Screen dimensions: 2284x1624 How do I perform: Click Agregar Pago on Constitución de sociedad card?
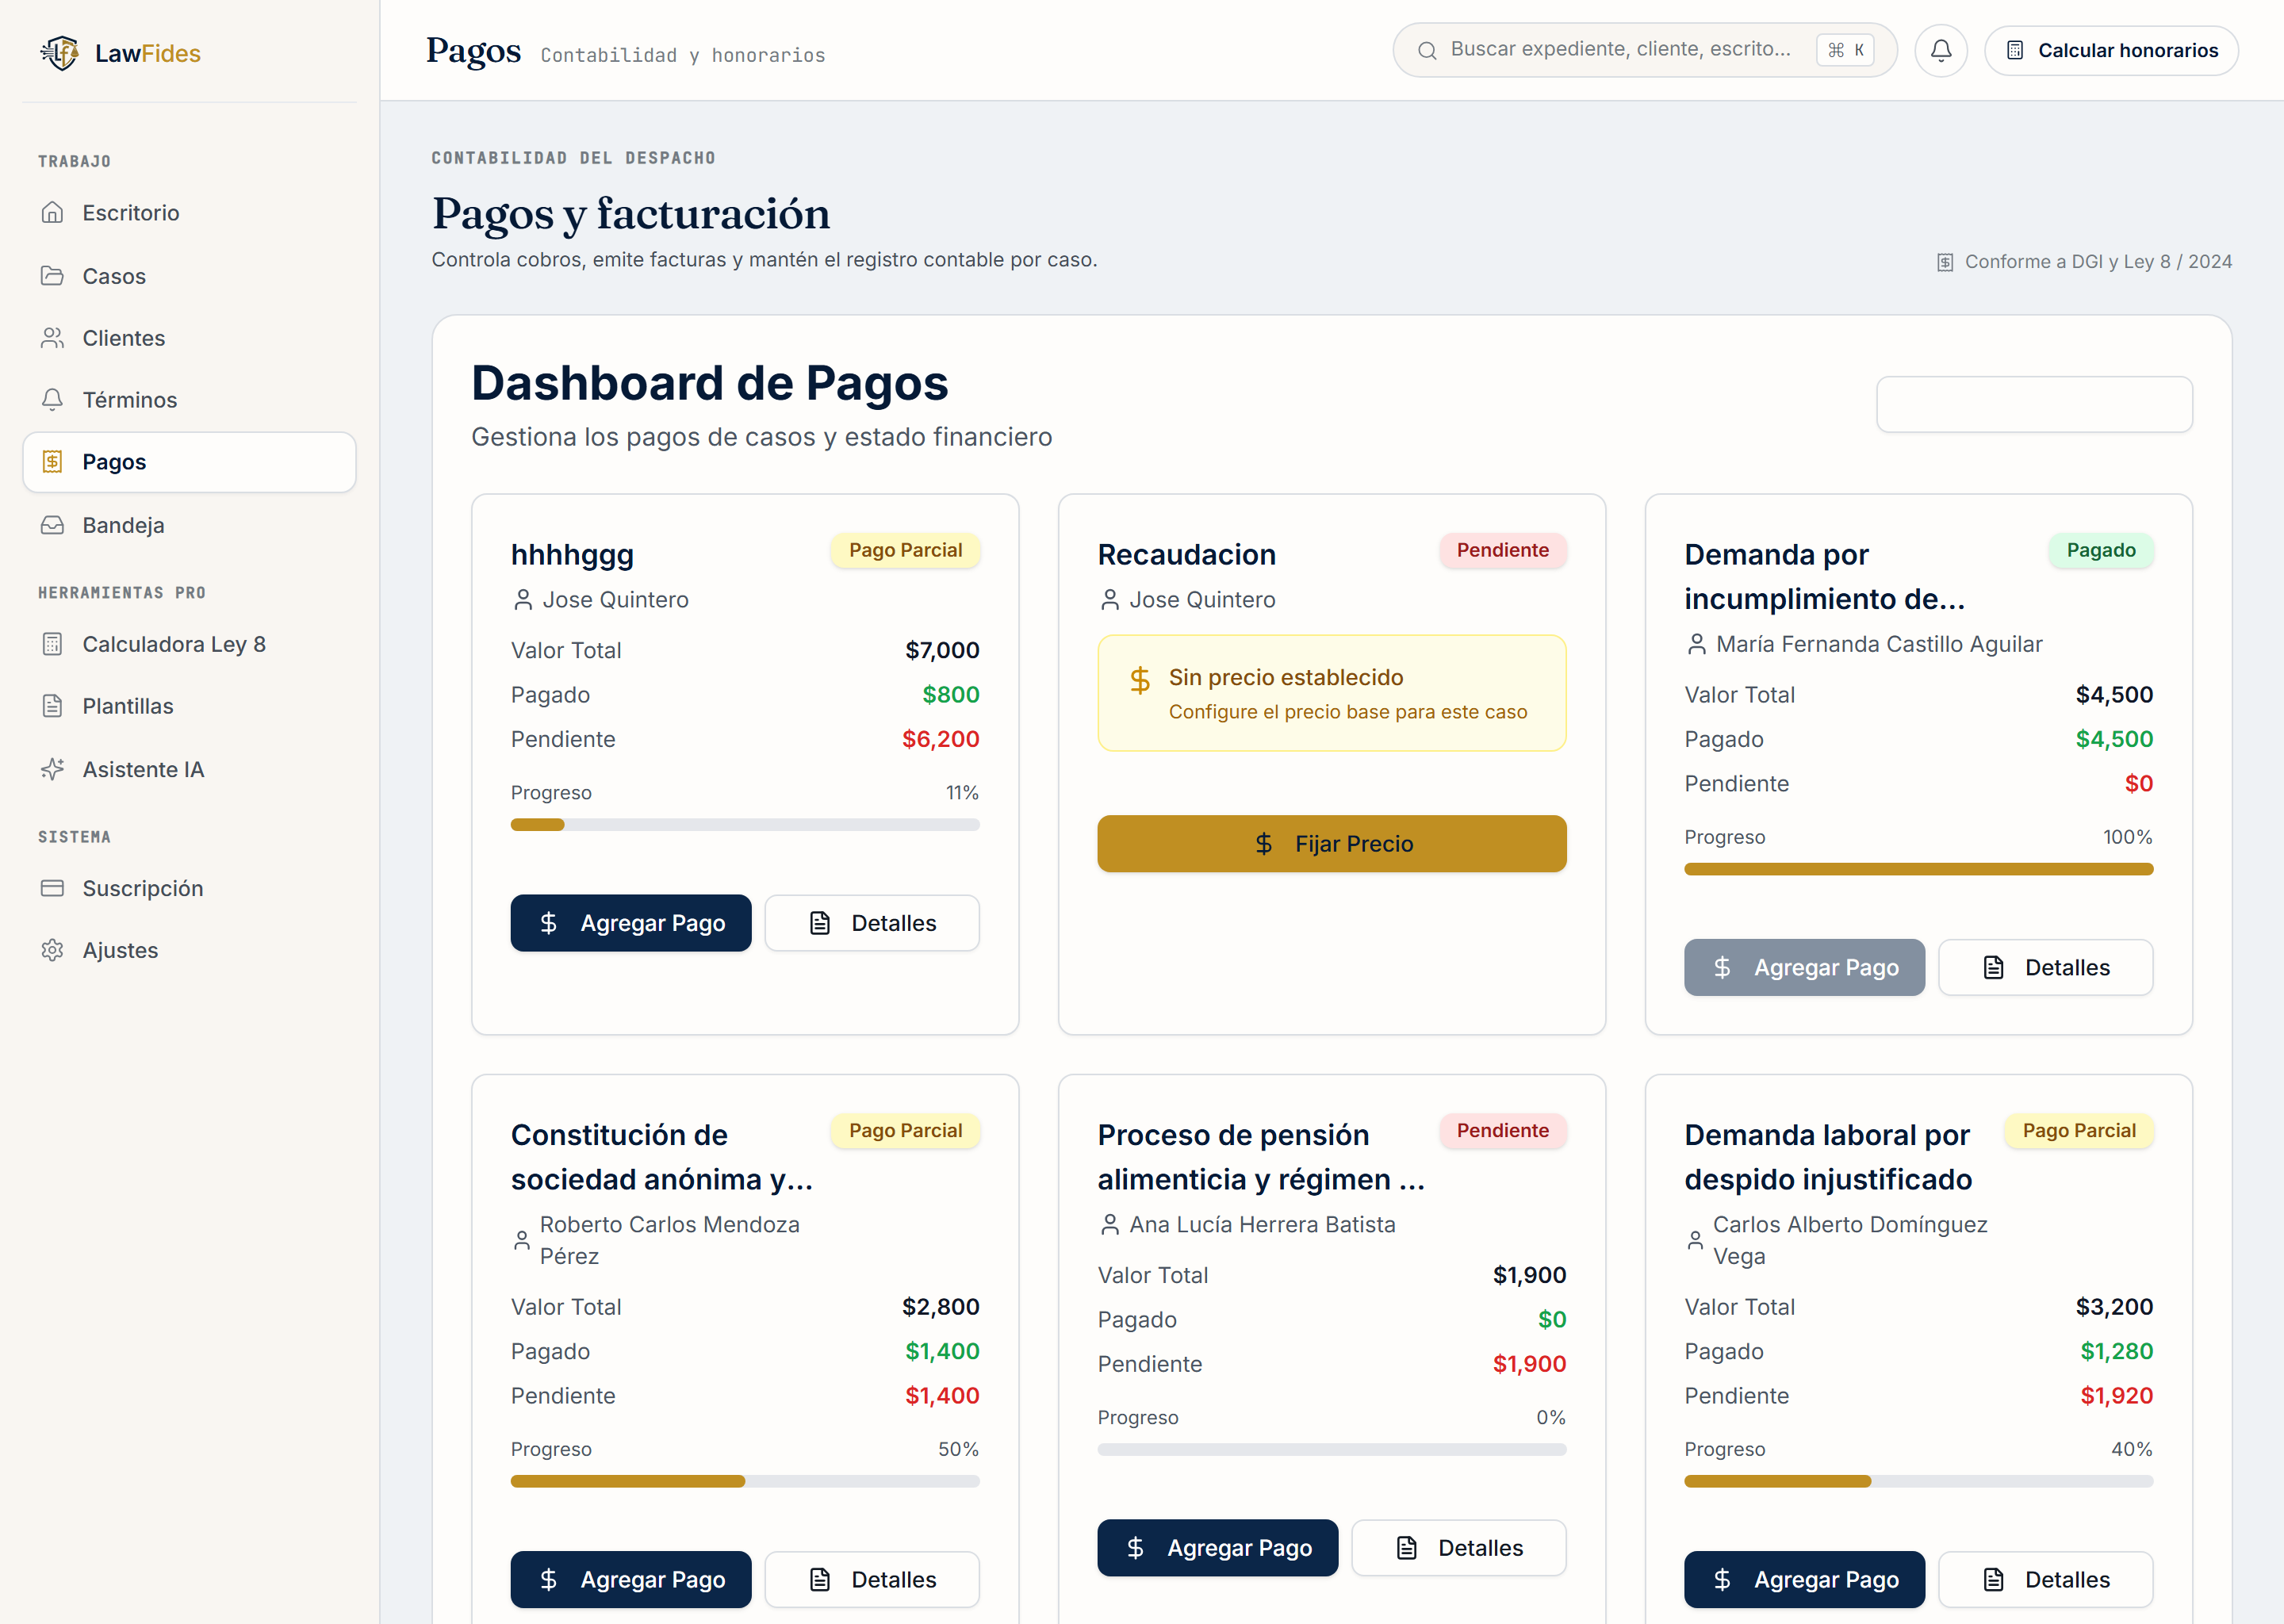(x=631, y=1580)
